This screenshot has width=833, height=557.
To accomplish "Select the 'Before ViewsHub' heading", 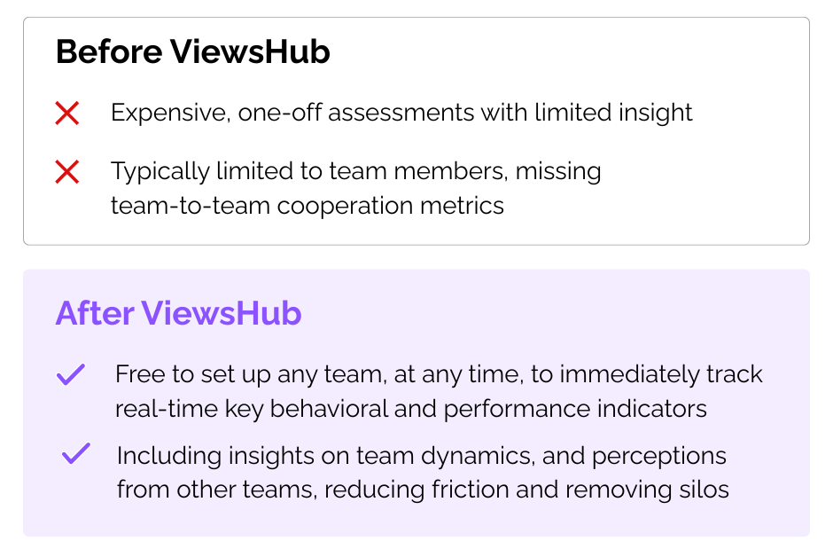I will pyautogui.click(x=193, y=51).
